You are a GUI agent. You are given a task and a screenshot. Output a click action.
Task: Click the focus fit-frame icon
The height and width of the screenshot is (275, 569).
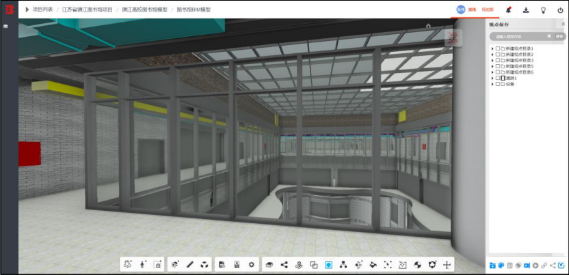coord(388,265)
